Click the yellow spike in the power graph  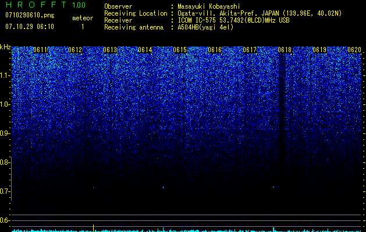pos(93,228)
